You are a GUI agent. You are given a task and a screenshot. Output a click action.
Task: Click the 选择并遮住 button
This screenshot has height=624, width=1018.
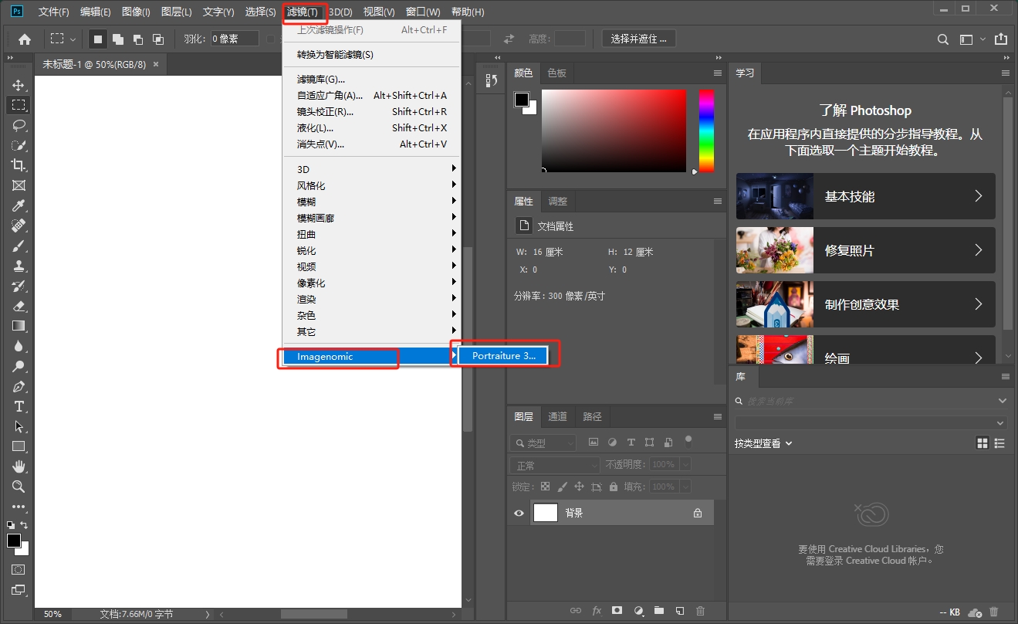(x=638, y=37)
